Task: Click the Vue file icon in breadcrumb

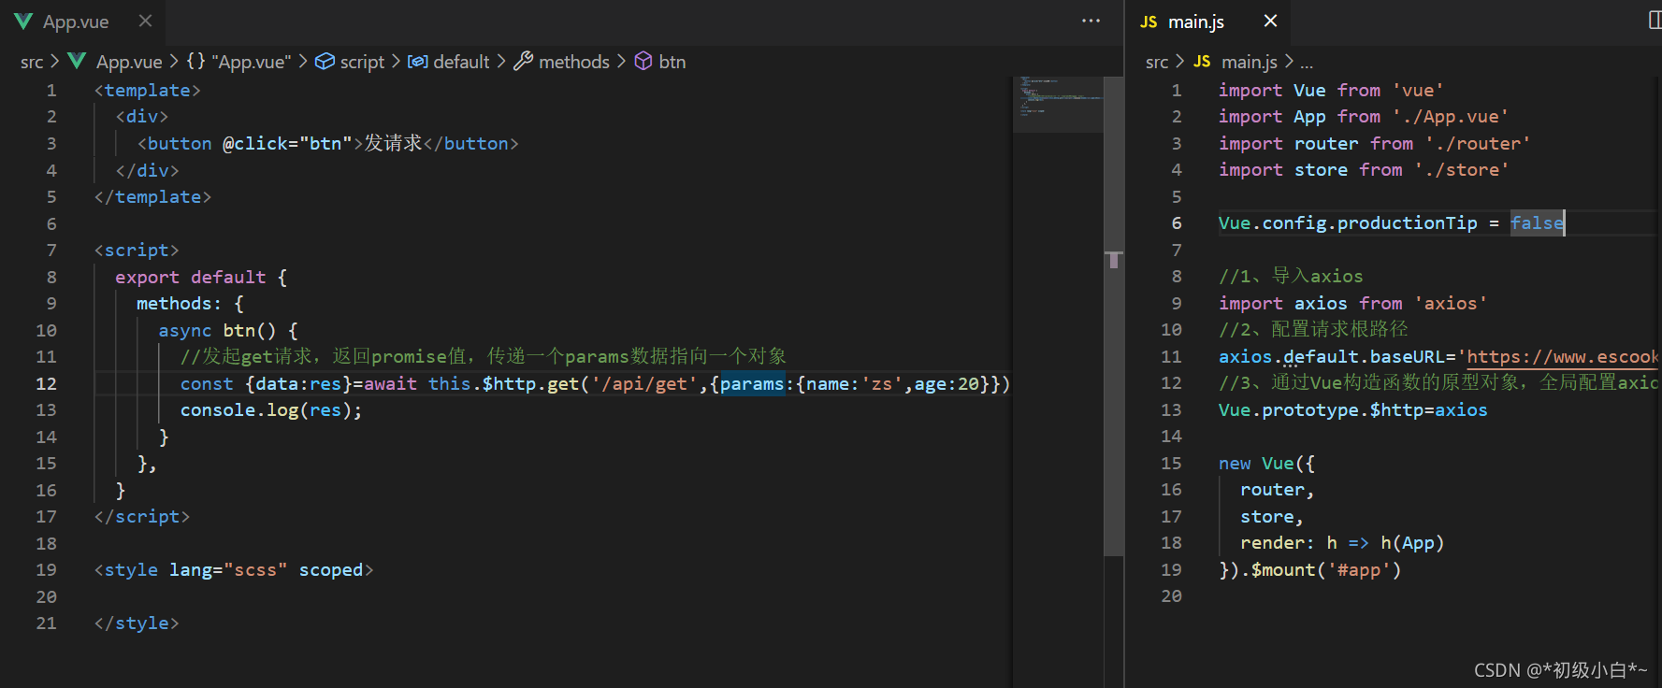Action: tap(78, 62)
